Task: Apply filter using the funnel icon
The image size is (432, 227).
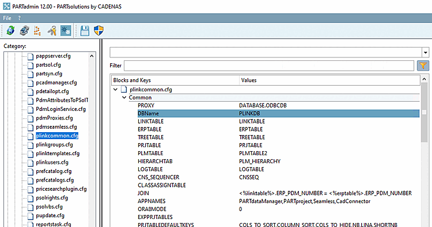Action: [x=423, y=66]
